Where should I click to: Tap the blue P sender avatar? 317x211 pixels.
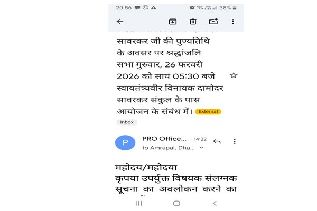[x=125, y=142]
